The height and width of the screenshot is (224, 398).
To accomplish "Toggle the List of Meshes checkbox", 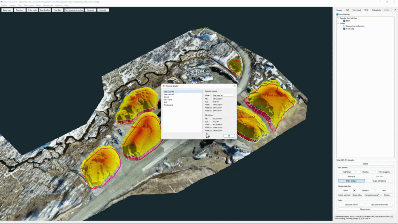I will [337, 14].
